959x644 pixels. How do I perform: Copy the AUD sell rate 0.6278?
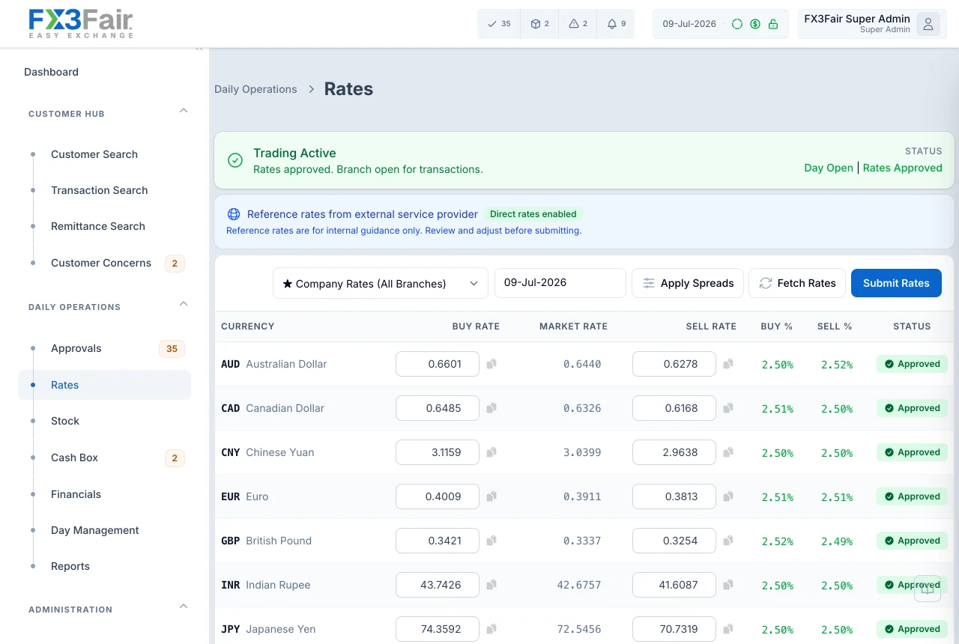(728, 364)
